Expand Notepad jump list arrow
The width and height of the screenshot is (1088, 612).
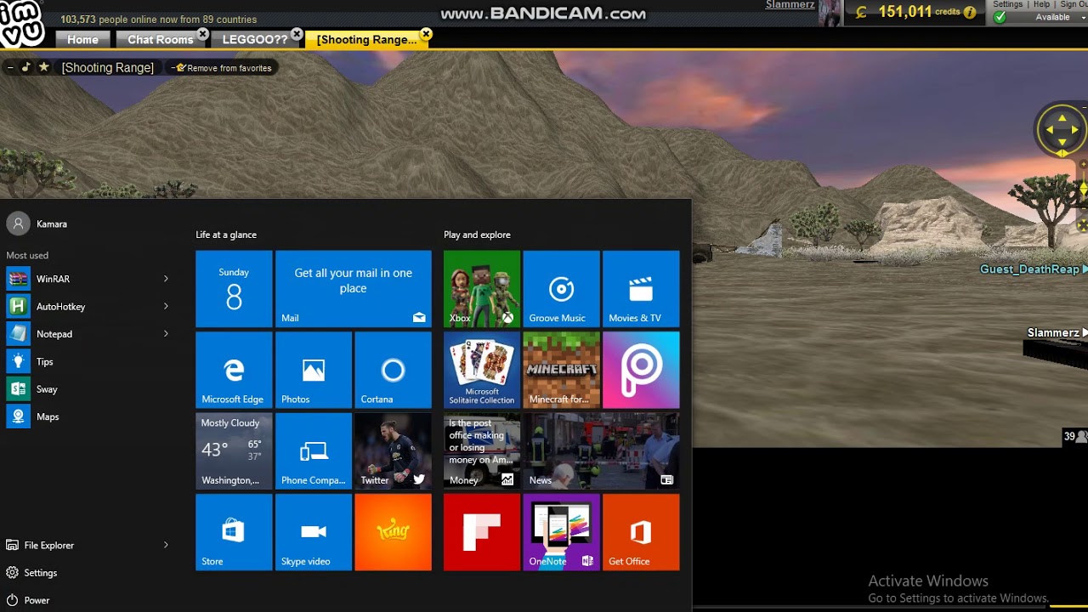[166, 334]
